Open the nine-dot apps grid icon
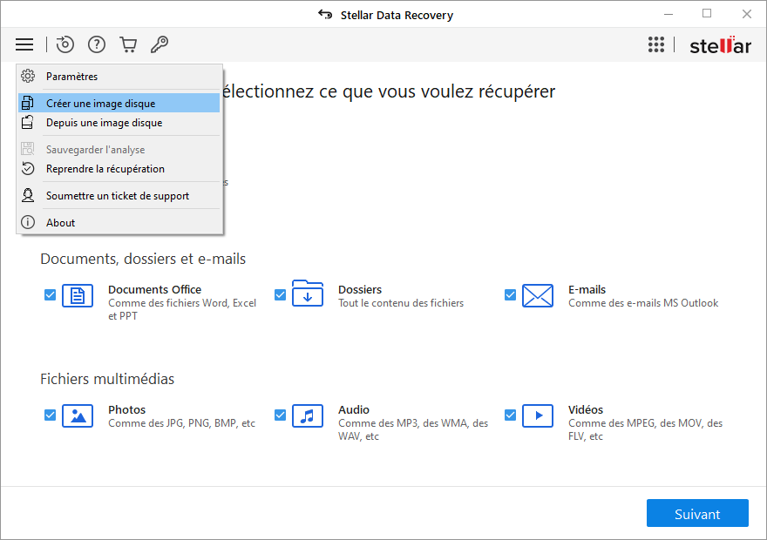767x540 pixels. click(656, 44)
